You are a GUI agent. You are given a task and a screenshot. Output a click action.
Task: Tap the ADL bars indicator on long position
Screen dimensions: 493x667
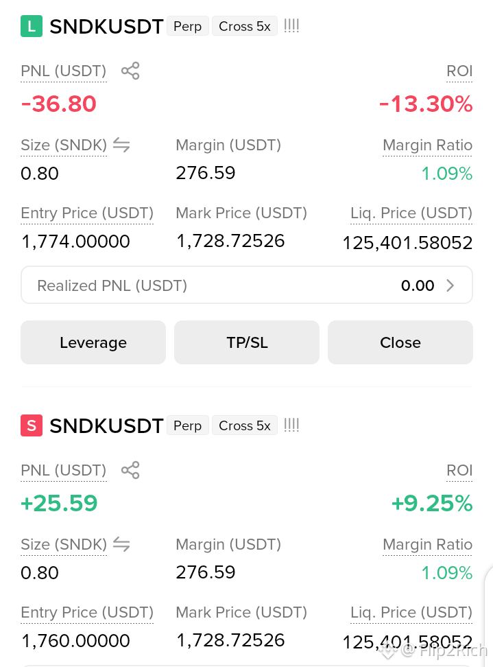point(291,26)
